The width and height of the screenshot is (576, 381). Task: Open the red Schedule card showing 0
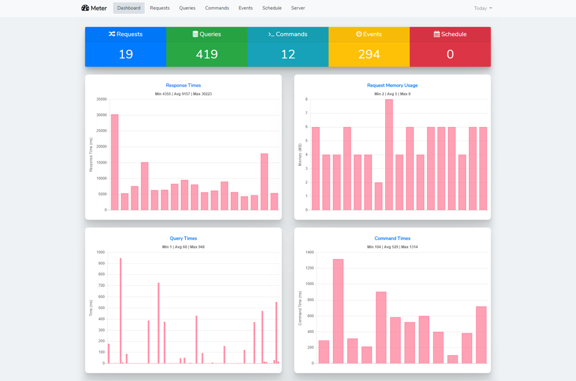tap(450, 47)
